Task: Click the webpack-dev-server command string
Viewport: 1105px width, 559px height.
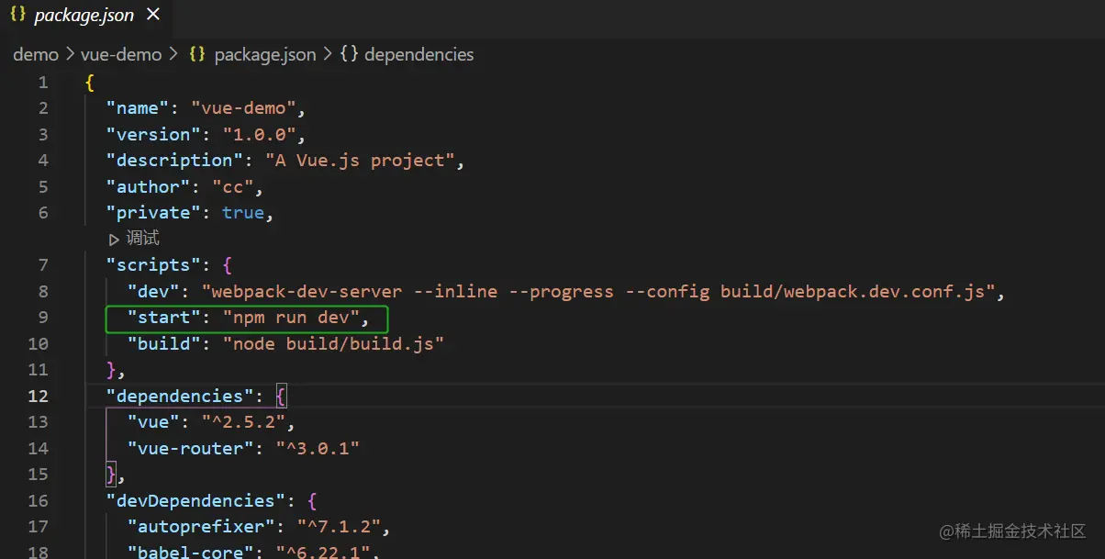Action: [599, 291]
